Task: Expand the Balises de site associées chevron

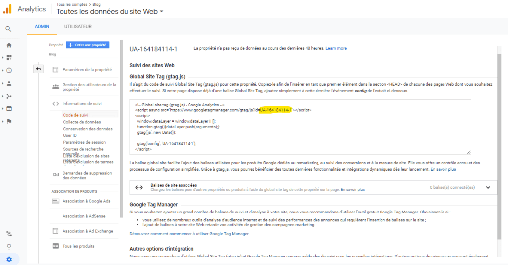Action: 488,187
